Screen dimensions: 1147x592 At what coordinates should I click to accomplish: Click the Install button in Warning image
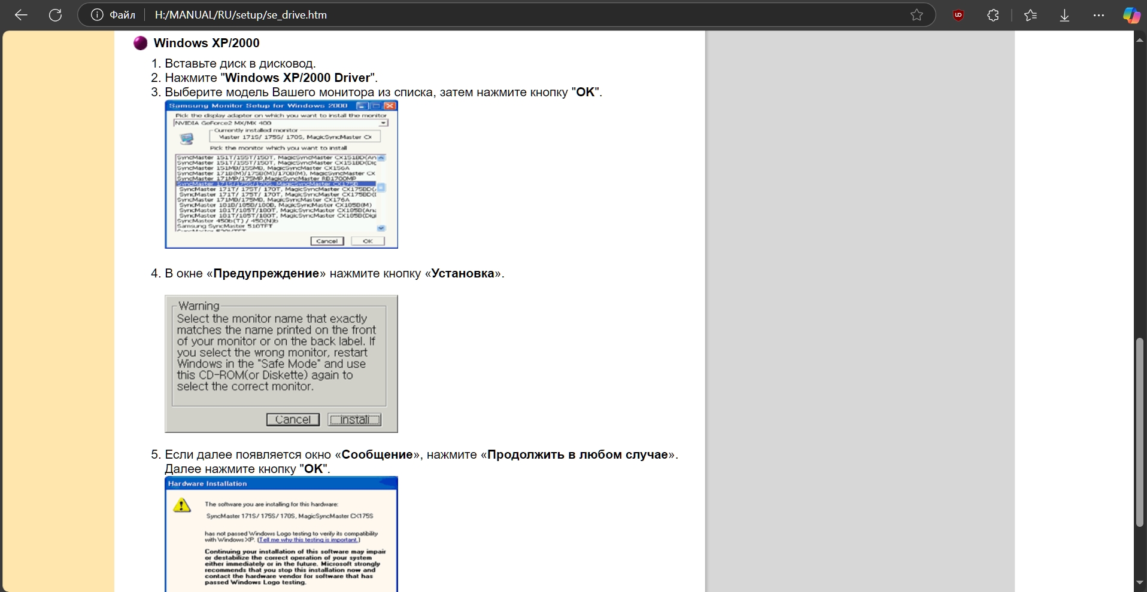(354, 420)
